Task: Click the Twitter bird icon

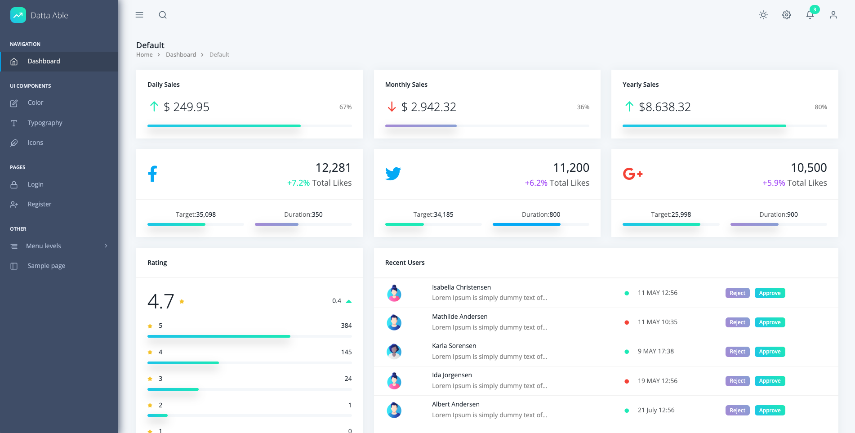Action: (x=393, y=174)
